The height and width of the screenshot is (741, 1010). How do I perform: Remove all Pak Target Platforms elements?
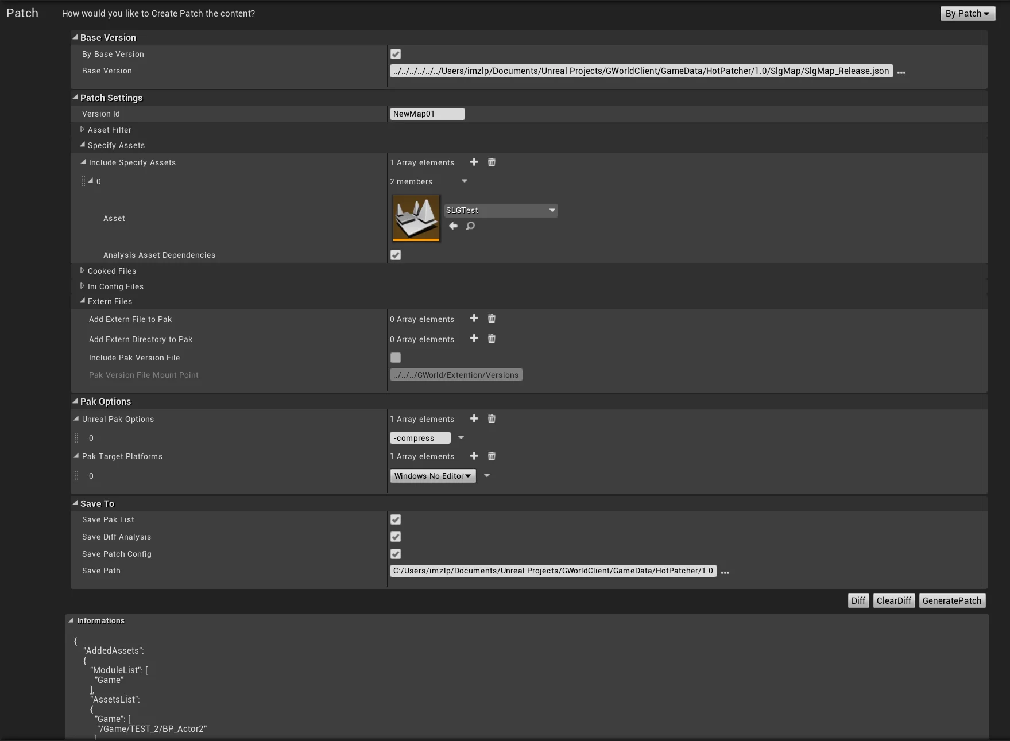click(x=492, y=456)
